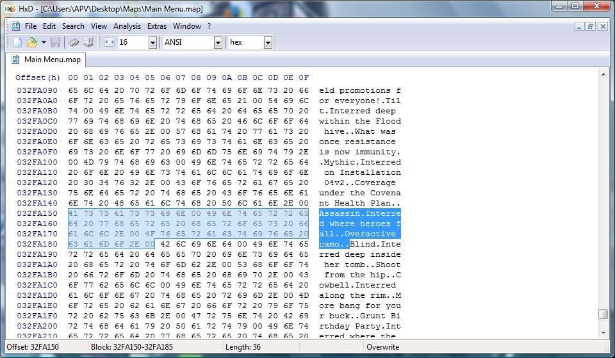
Task: Open the Extras menu
Action: 157,26
